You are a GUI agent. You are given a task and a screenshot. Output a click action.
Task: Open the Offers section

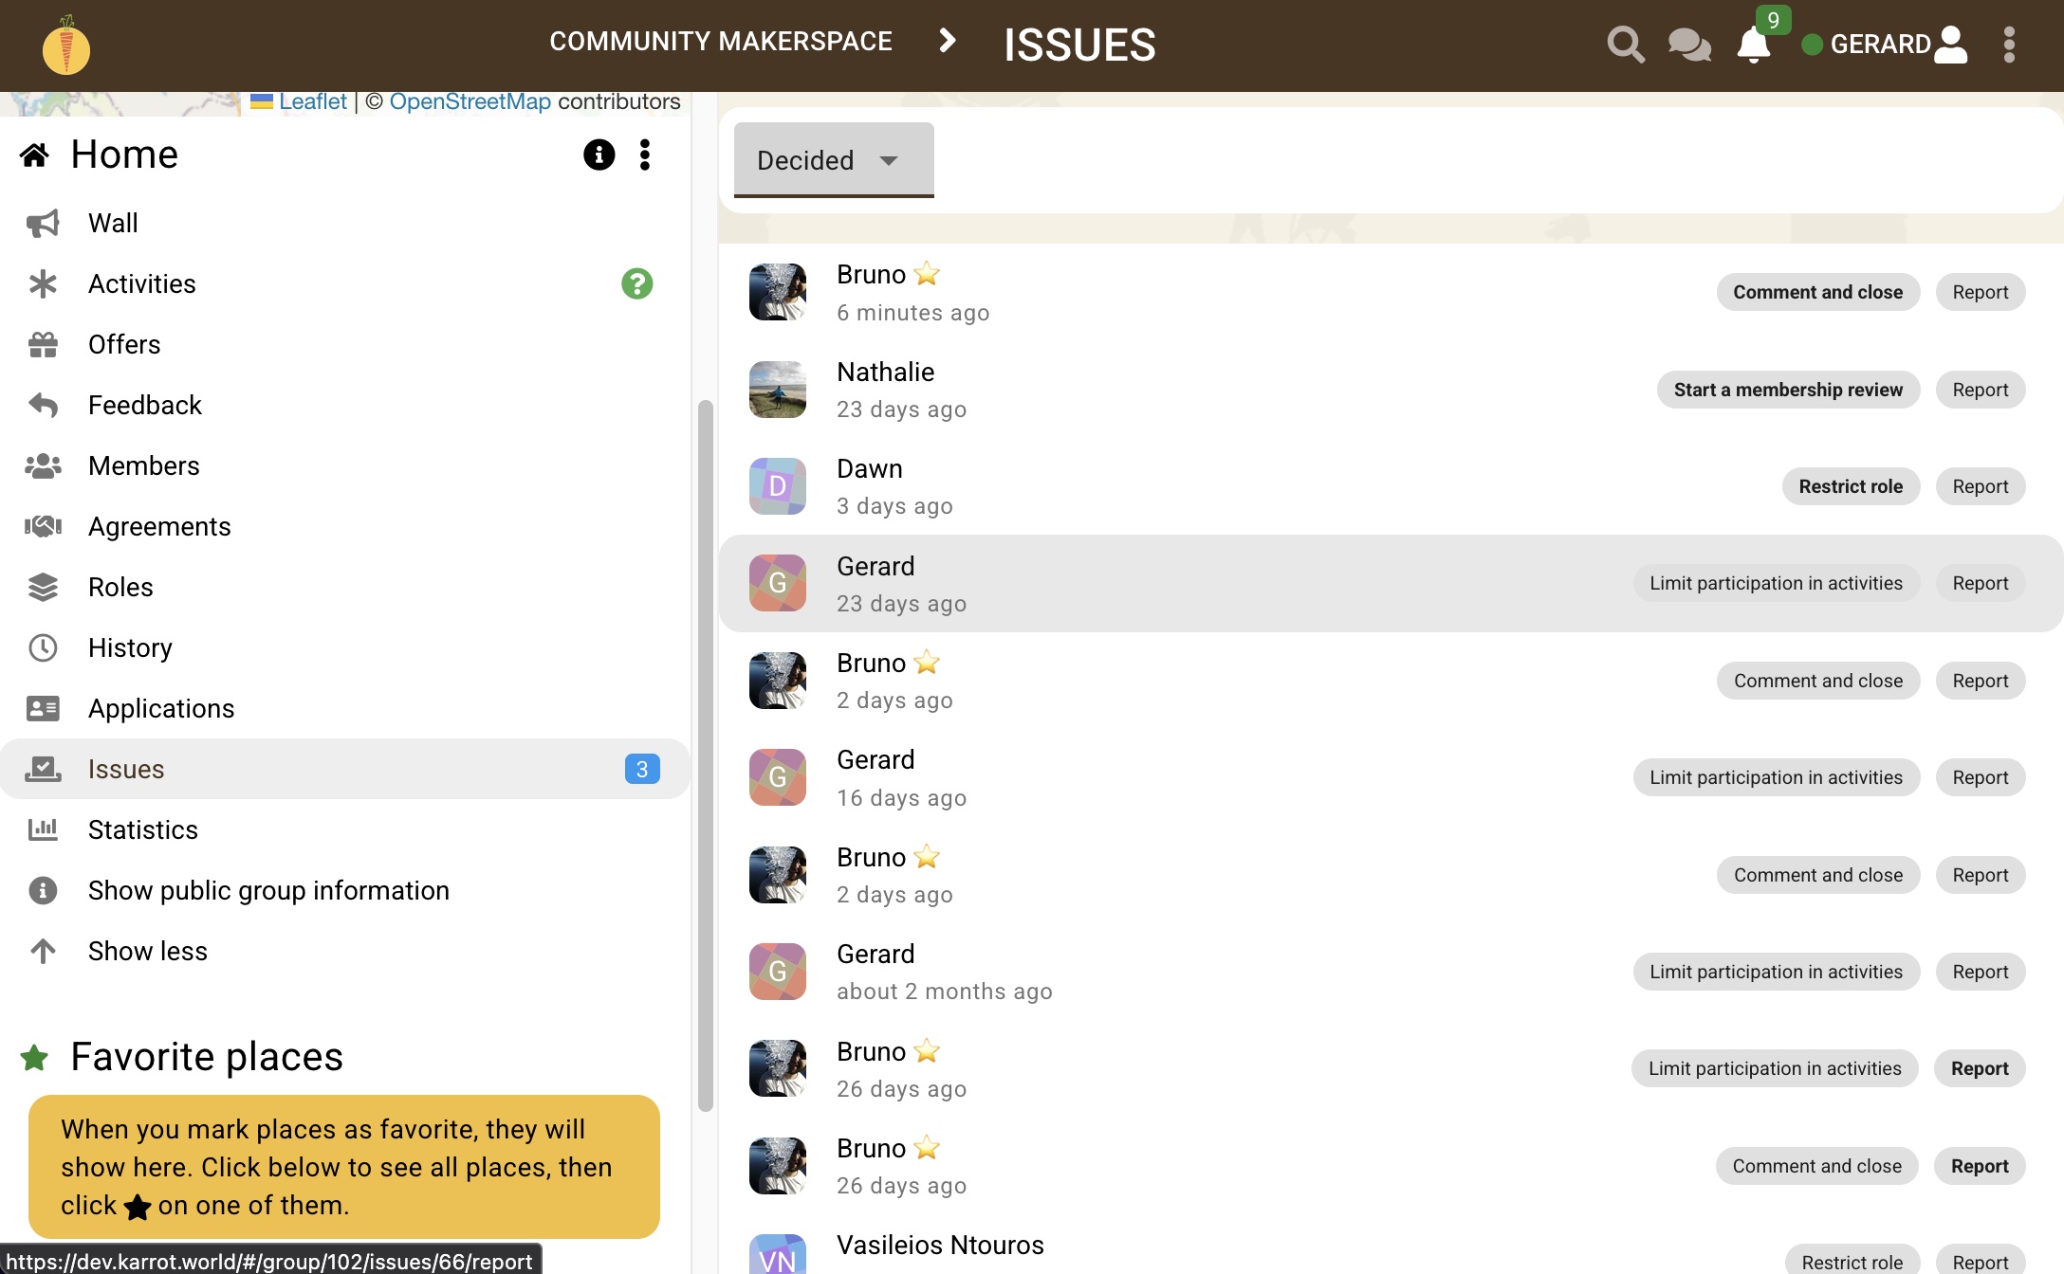click(x=124, y=344)
